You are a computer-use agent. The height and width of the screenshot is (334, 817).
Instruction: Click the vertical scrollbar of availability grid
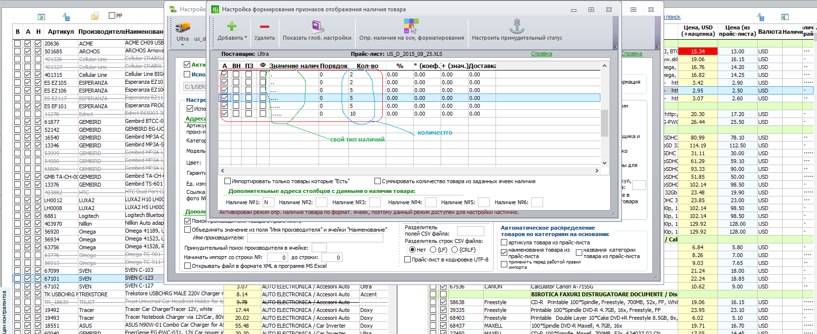tap(604, 123)
